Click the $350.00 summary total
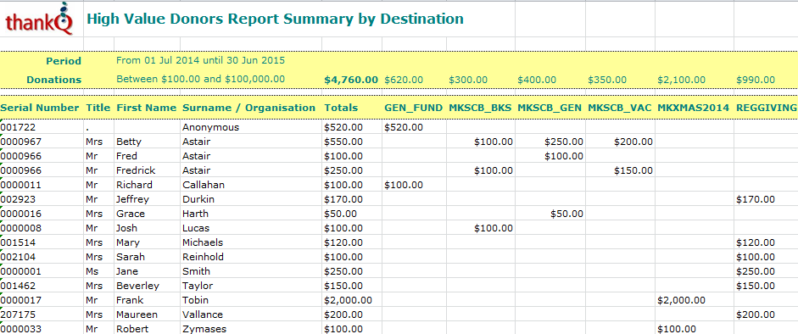 607,80
